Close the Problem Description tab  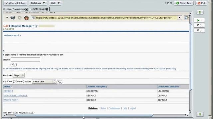(x=27, y=9)
